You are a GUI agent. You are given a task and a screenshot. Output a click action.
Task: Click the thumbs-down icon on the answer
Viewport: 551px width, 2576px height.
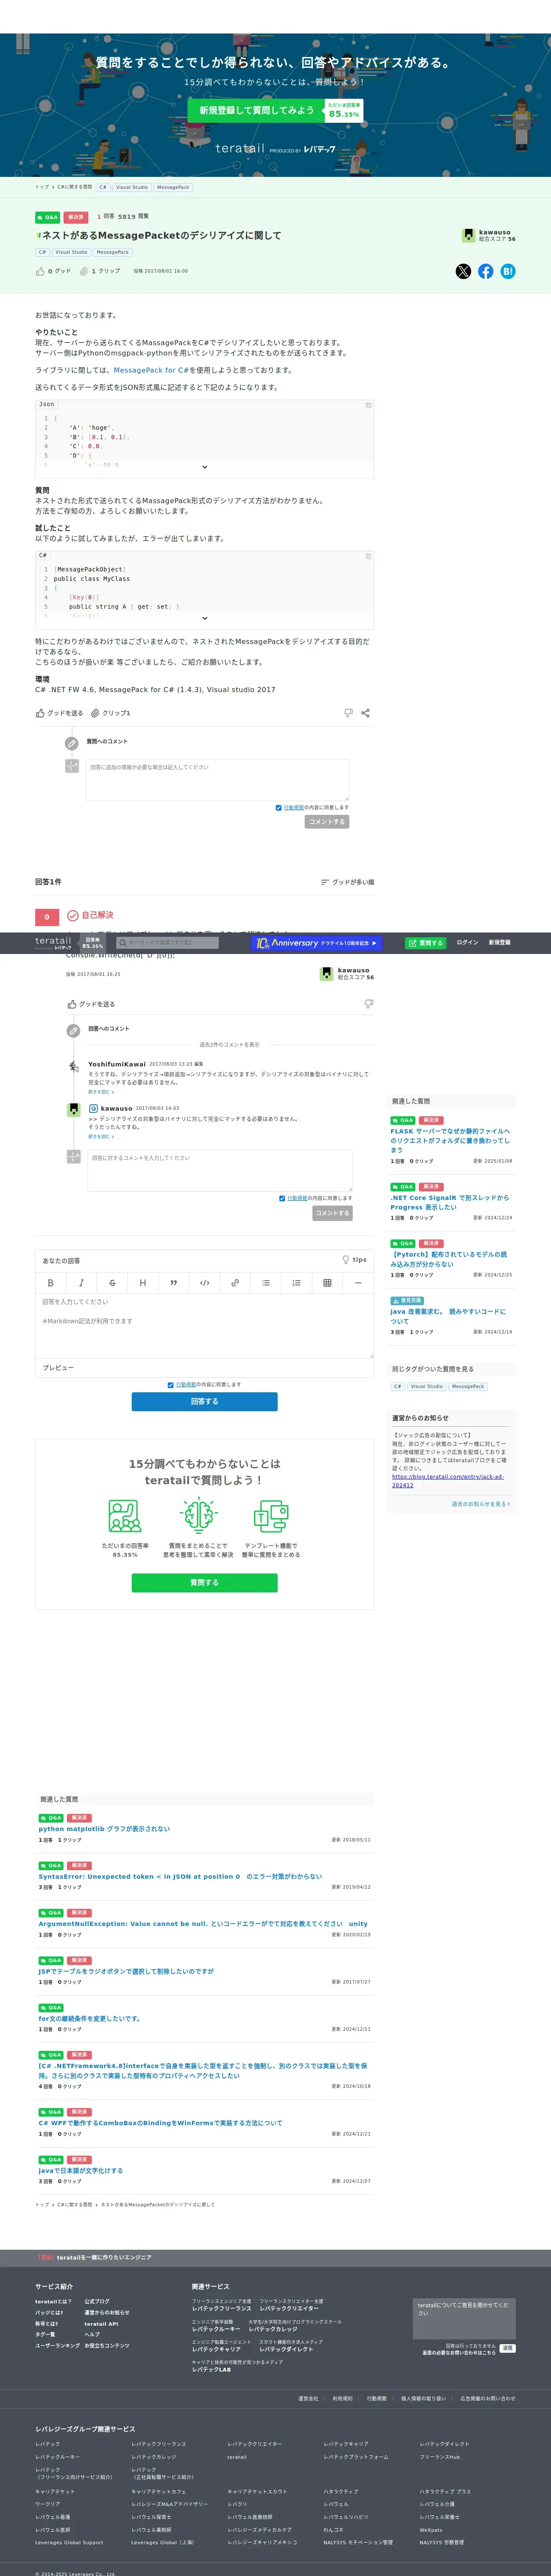369,1004
